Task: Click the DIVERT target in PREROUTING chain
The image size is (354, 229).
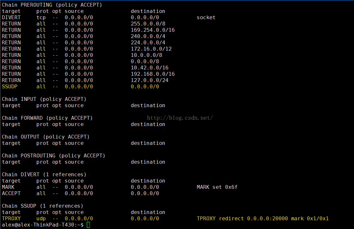Action: click(x=11, y=18)
